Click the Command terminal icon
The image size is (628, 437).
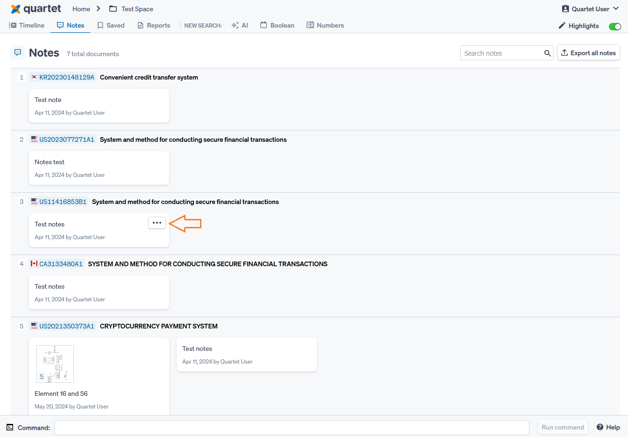[x=10, y=428]
